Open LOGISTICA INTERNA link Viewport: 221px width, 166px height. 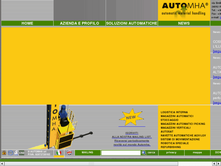point(174,112)
